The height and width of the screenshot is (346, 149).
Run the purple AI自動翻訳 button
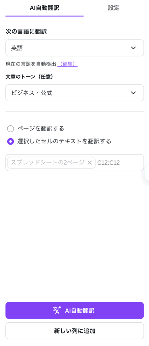pos(74,311)
